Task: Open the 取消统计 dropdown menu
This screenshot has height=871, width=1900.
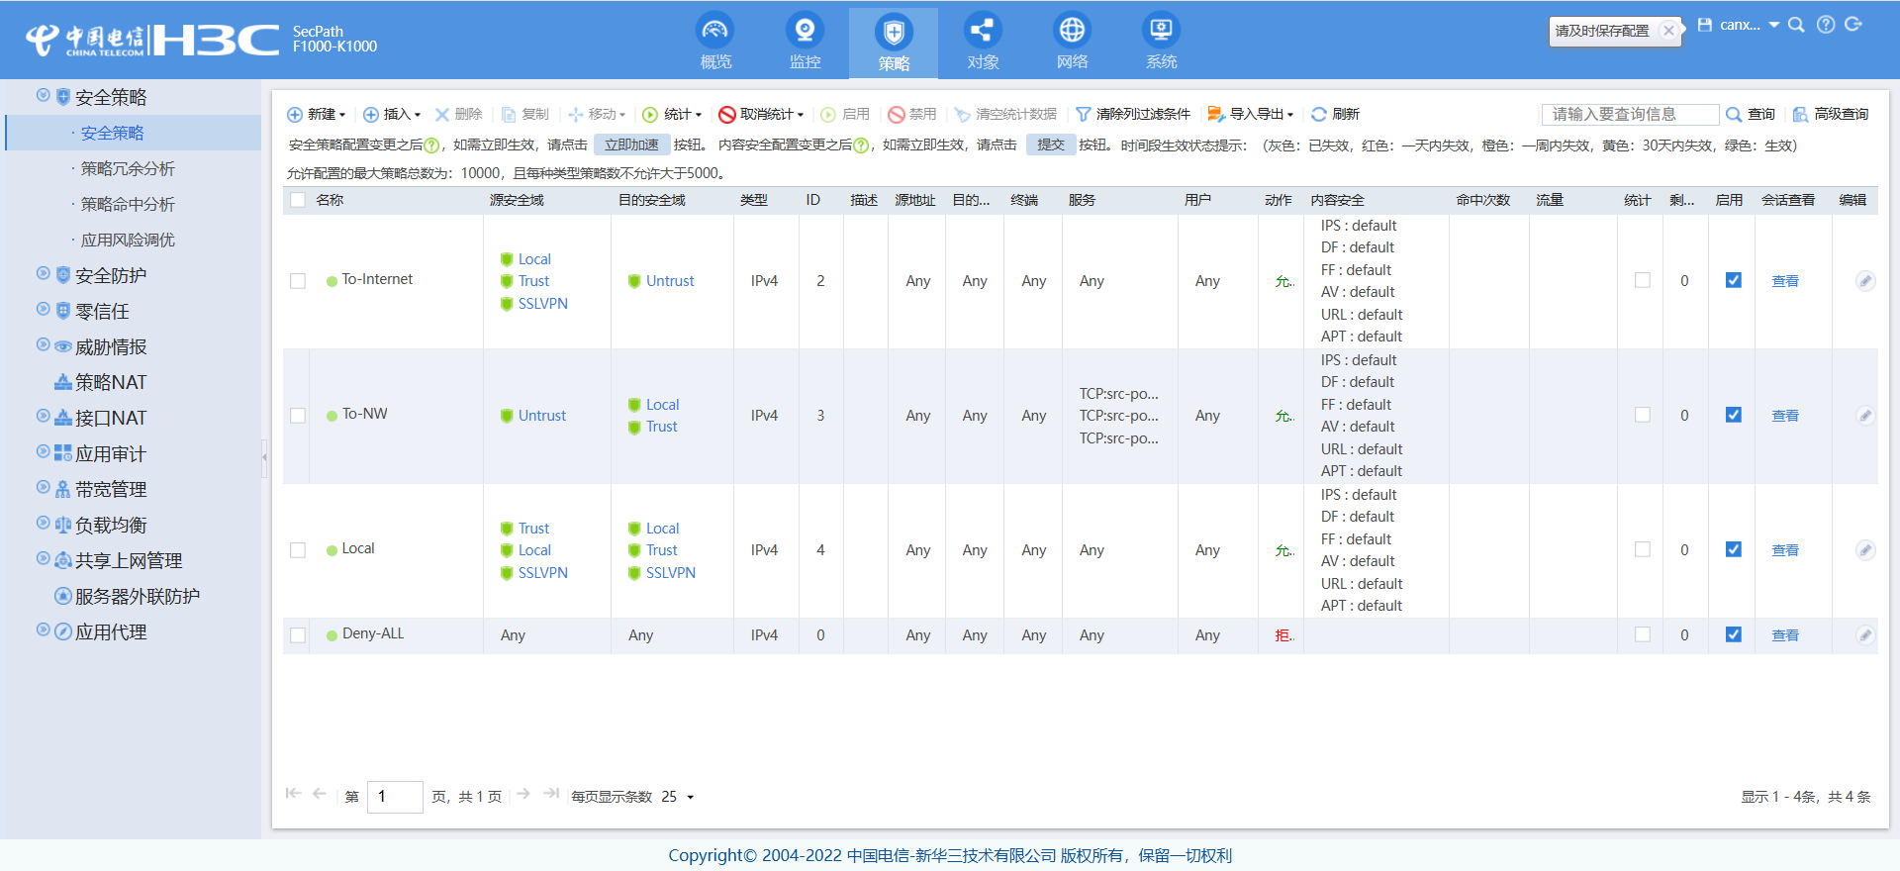Action: [761, 115]
